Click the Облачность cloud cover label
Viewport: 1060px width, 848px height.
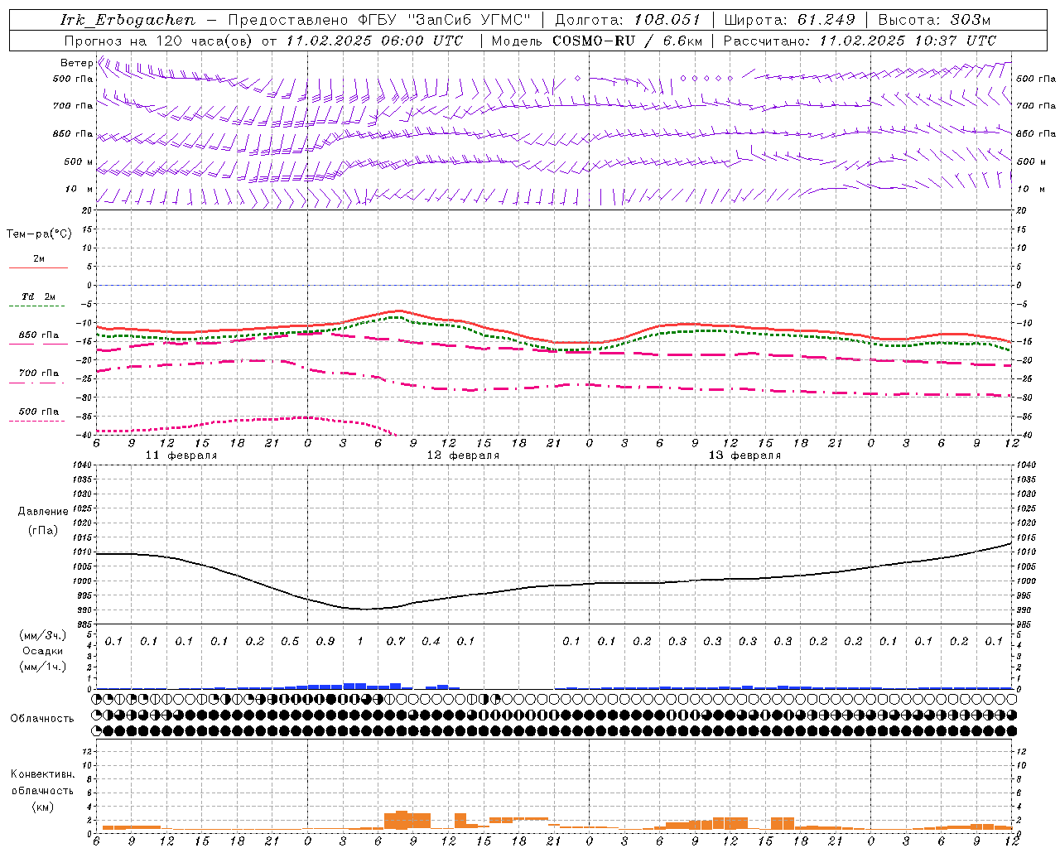[x=42, y=718]
